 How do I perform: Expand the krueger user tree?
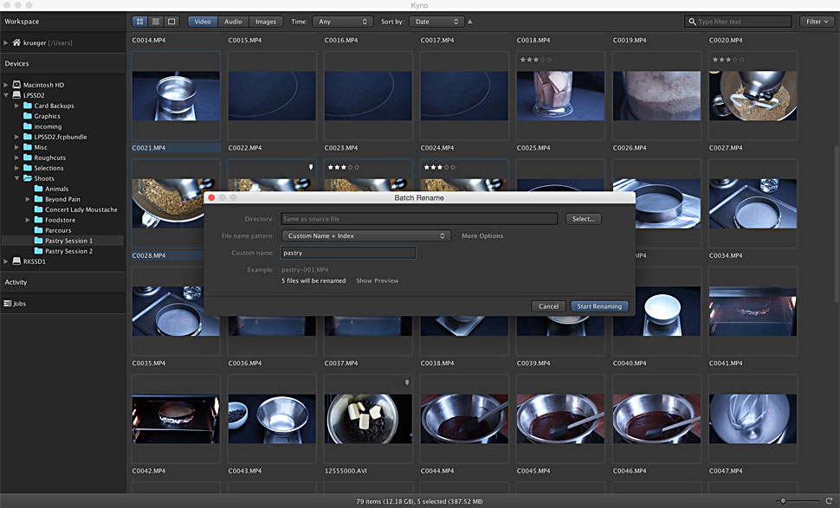tap(6, 42)
